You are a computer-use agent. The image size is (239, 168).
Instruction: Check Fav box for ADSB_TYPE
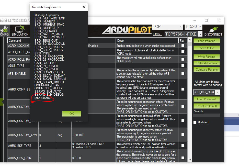pos(183,65)
